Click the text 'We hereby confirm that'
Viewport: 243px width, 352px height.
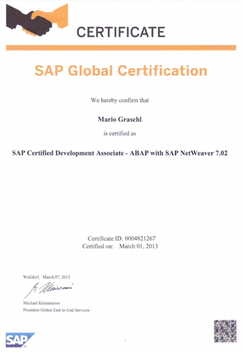[120, 100]
